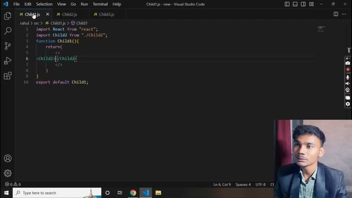This screenshot has width=352, height=198.
Task: Click the VS Code logo icon
Action: [5, 4]
